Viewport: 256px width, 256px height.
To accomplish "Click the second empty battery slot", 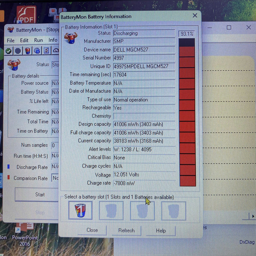I will click(x=111, y=211).
